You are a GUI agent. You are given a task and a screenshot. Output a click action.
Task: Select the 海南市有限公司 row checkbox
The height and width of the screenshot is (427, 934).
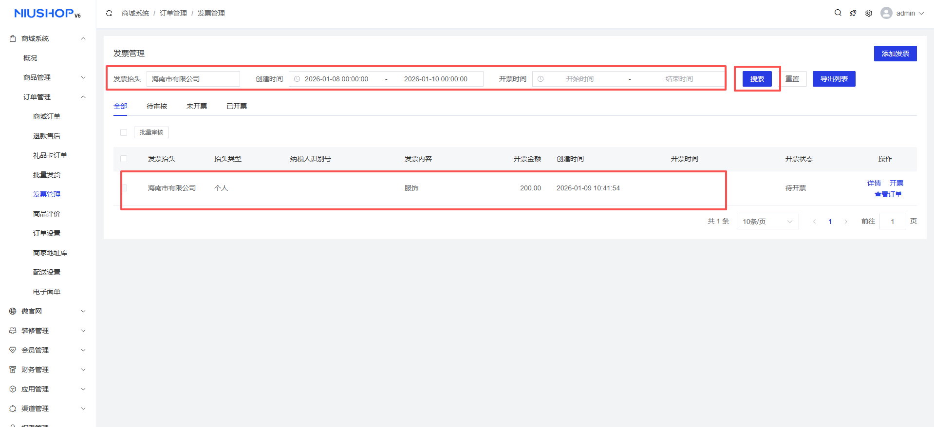124,188
